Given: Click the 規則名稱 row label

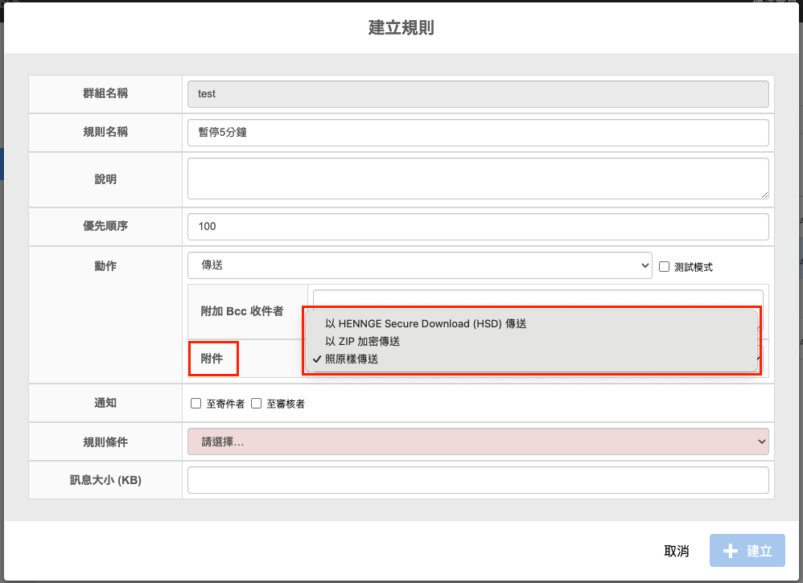Looking at the screenshot, I should (105, 132).
